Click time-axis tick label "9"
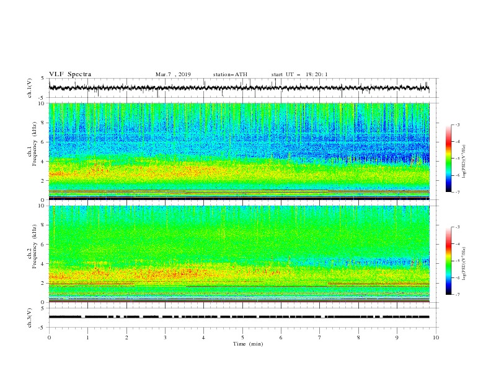This screenshot has width=491, height=379. pos(397,338)
